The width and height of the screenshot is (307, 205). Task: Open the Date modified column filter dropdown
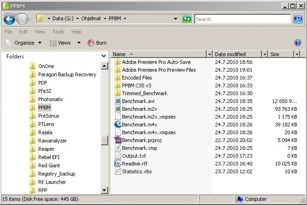(x=265, y=54)
